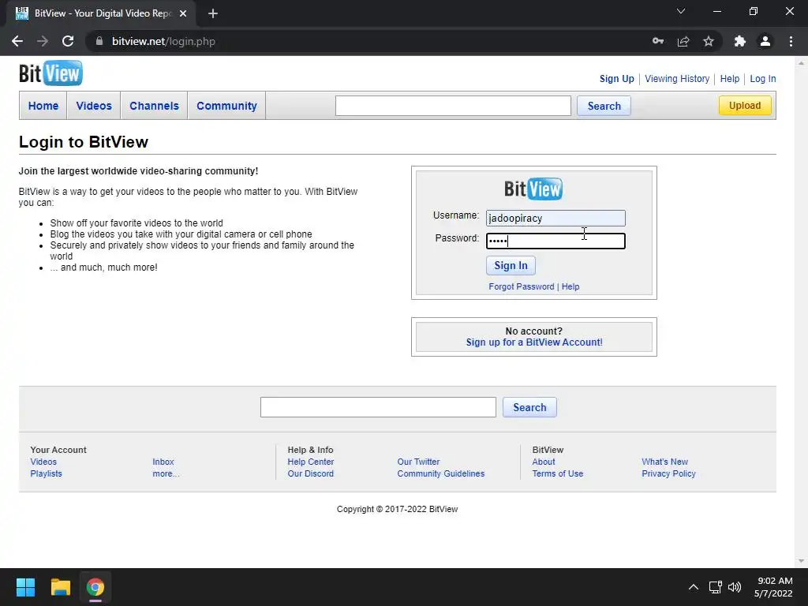This screenshot has height=606, width=808.
Task: Open the extensions puzzle icon
Action: (x=740, y=41)
